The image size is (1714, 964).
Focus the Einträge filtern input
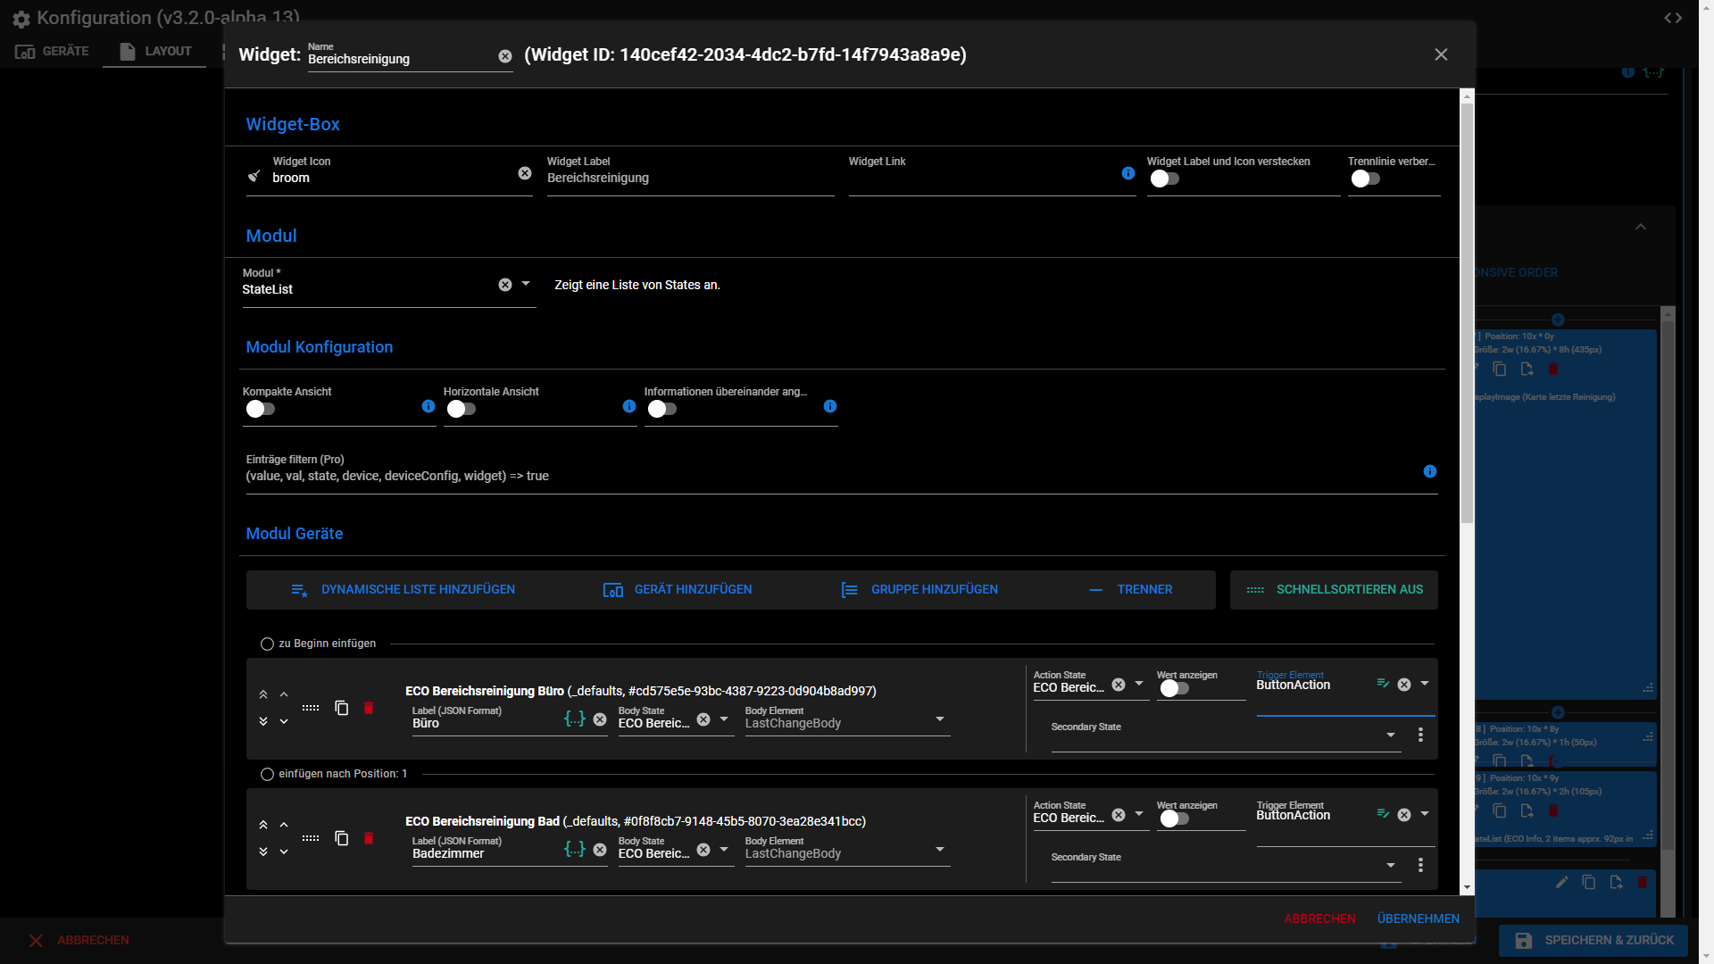[x=830, y=476]
